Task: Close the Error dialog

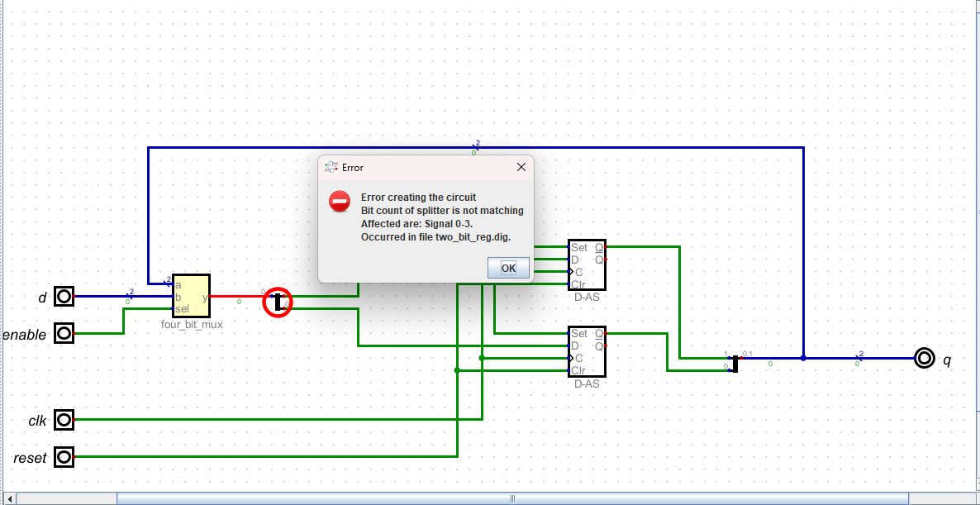Action: [x=521, y=167]
